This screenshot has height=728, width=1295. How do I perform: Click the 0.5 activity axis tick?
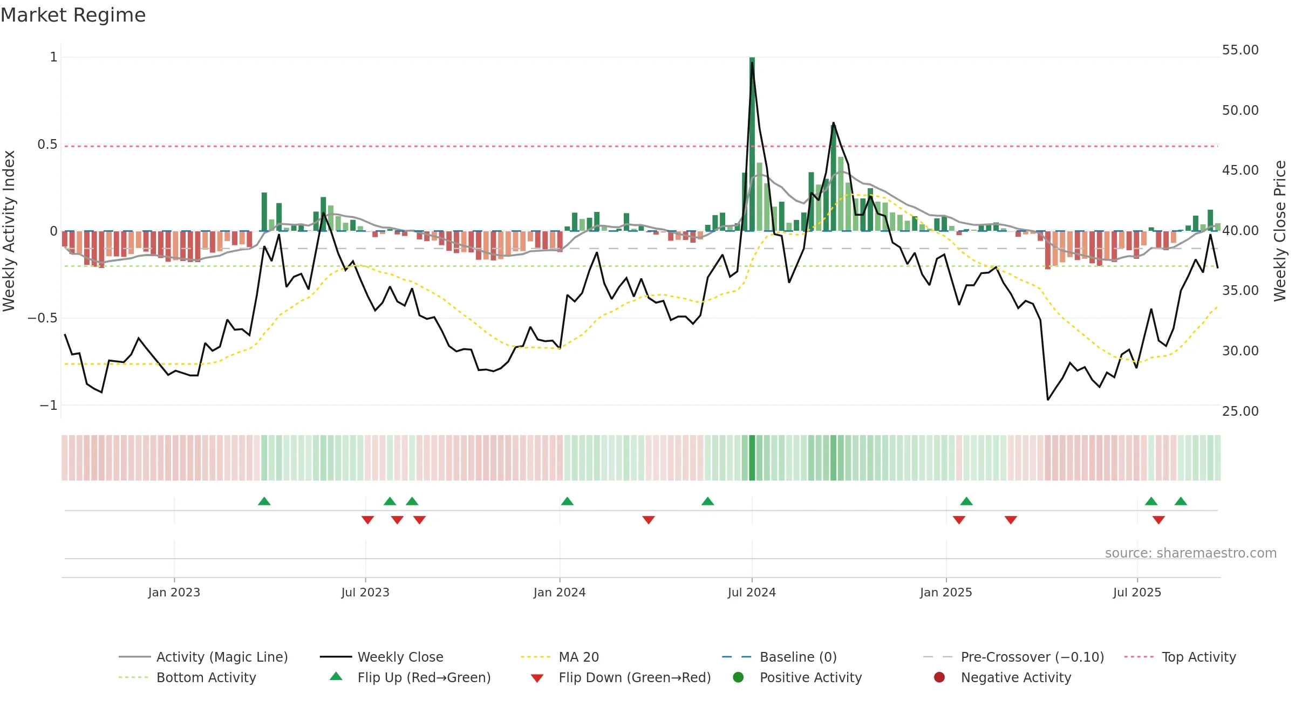[47, 145]
